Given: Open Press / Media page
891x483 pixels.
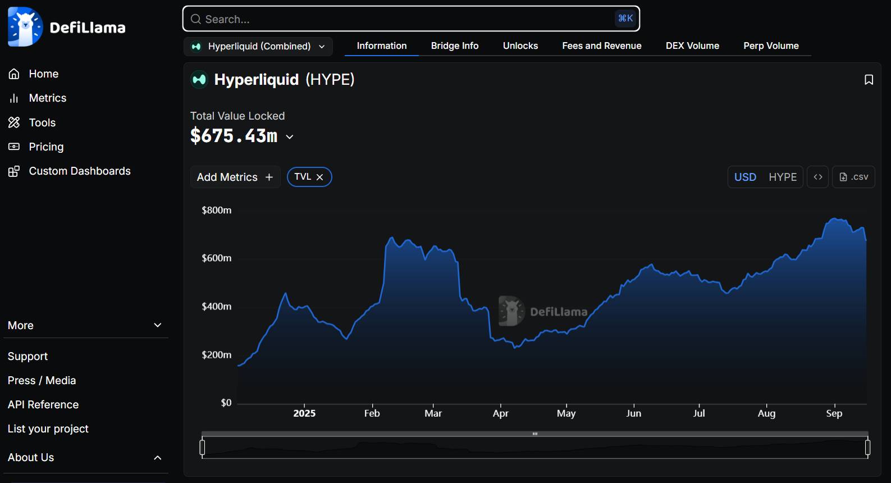Looking at the screenshot, I should coord(42,380).
